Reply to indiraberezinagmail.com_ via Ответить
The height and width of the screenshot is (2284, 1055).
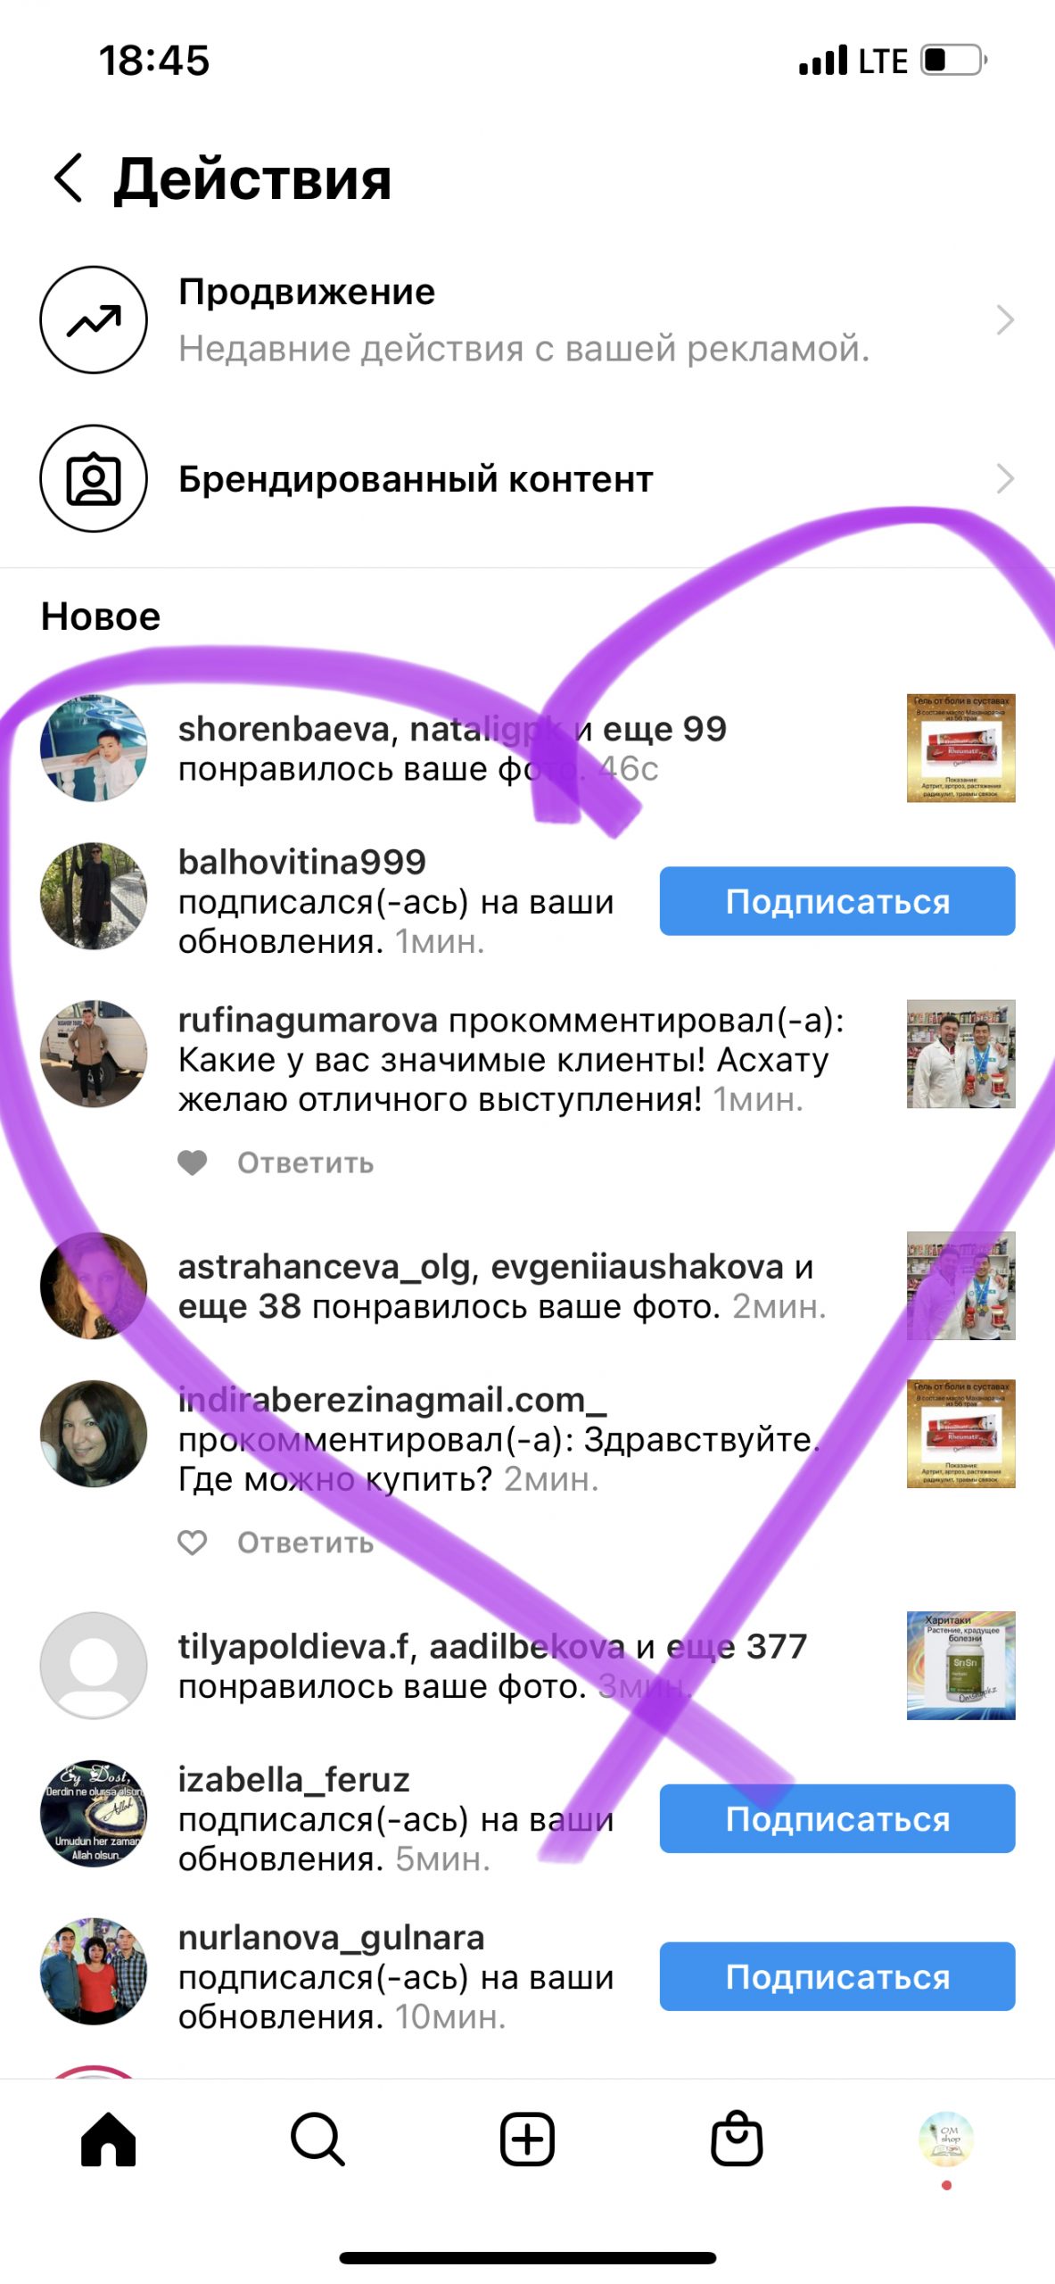[305, 1543]
